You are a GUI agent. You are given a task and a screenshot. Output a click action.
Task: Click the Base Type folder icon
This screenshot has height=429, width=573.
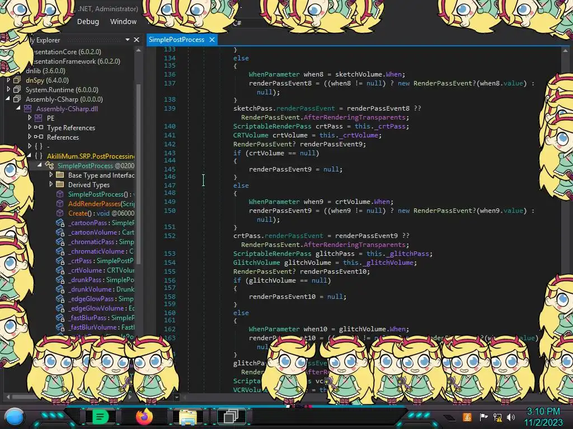60,175
